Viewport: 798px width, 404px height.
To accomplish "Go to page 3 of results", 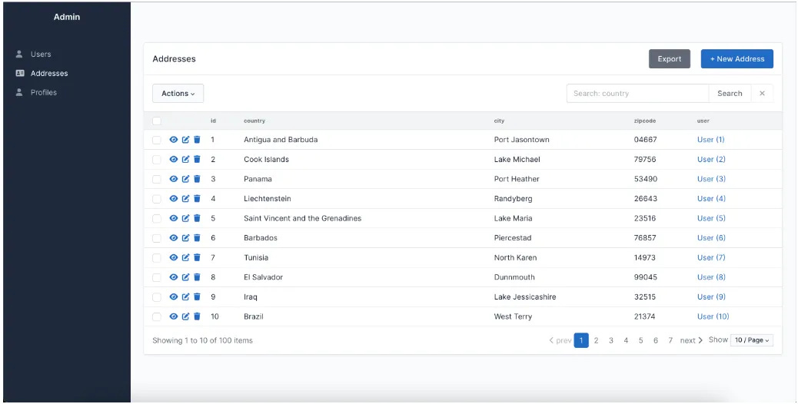I will point(610,340).
